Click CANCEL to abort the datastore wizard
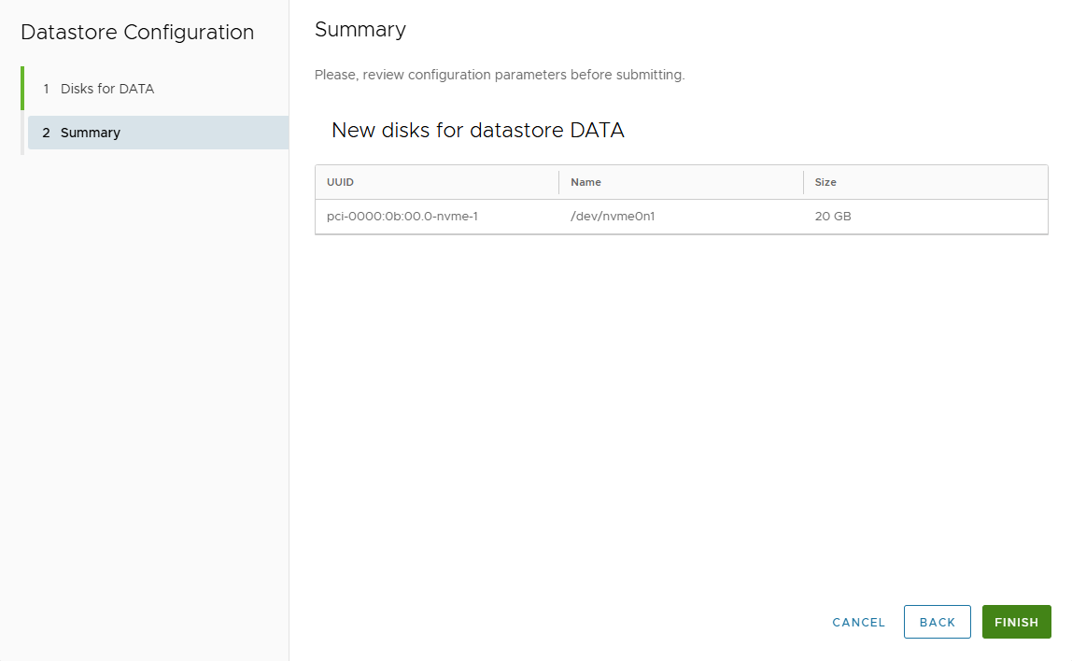Image resolution: width=1072 pixels, height=661 pixels. [857, 622]
